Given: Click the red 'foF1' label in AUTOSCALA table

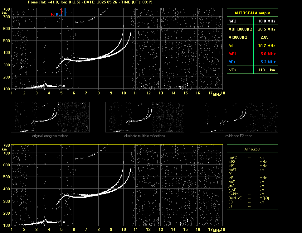Looking at the screenshot, I should [x=232, y=54].
